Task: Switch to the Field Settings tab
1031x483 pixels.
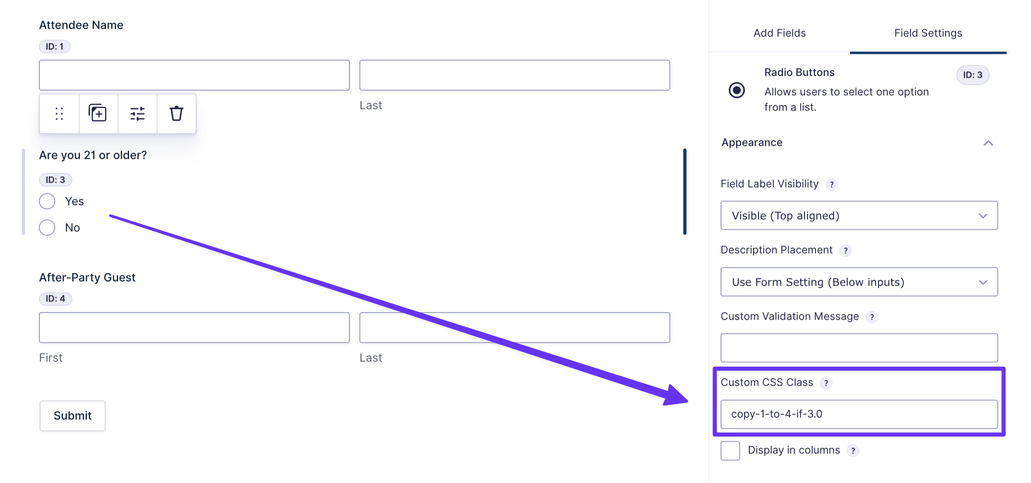Action: [928, 33]
